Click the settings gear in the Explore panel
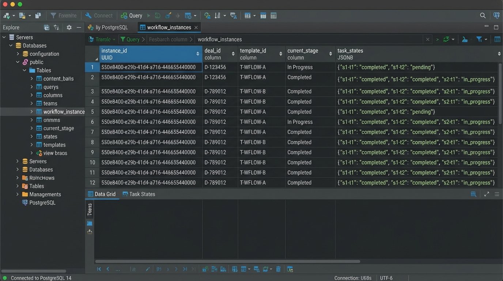Screen dimensions: 503x281 click(69, 27)
